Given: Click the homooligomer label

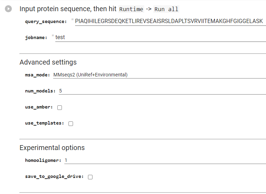Looking at the screenshot, I should tap(43, 161).
